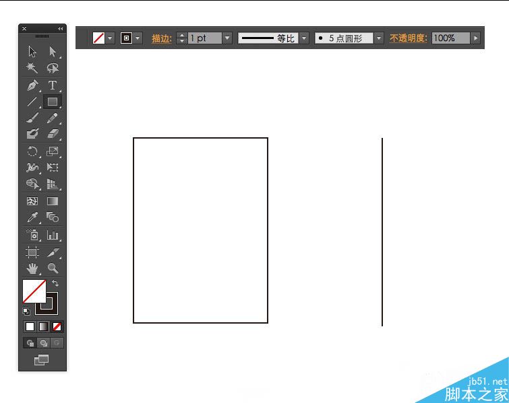Change Screen Mode at toolbox bottom
Screen dimensions: 509x403
[x=41, y=359]
